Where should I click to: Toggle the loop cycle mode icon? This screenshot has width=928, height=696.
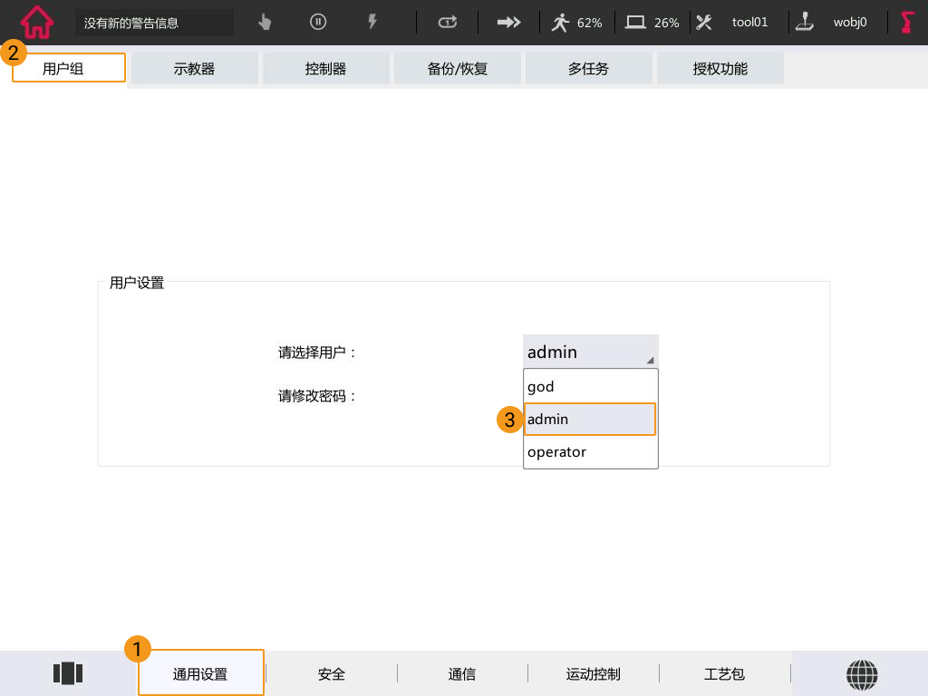click(x=448, y=23)
